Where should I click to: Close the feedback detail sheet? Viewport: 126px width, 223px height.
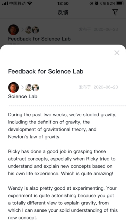click(117, 53)
